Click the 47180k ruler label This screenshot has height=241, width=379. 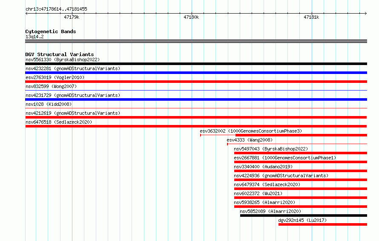[x=191, y=17]
